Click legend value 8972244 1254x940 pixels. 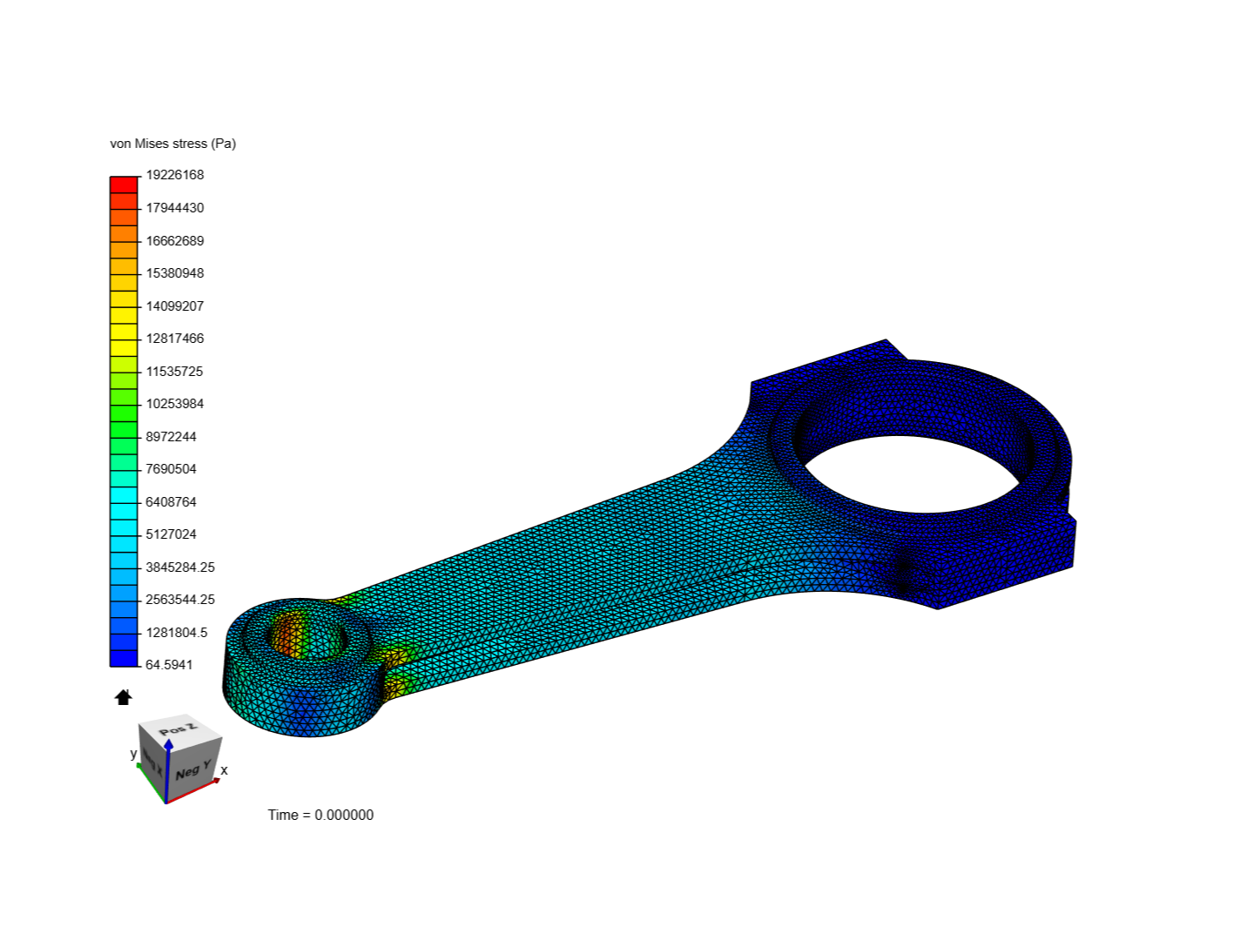[x=172, y=437]
